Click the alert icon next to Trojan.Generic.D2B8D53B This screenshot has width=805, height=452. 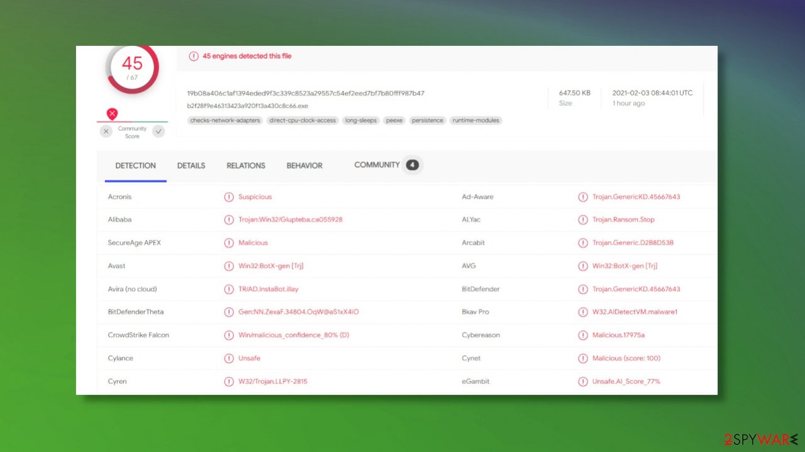pos(583,243)
